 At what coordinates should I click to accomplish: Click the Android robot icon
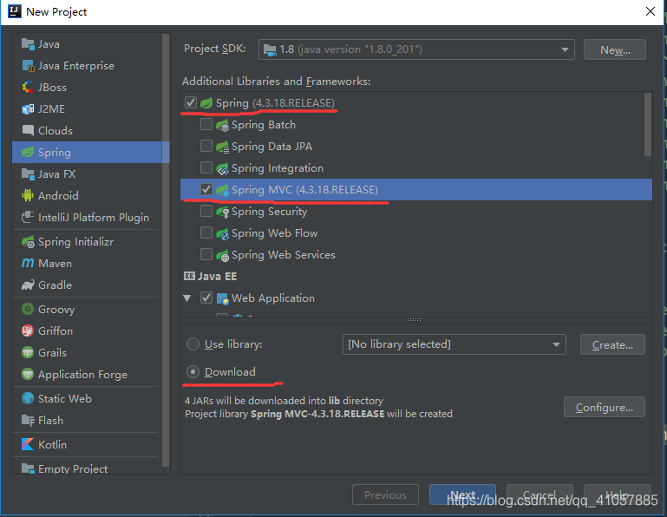pyautogui.click(x=28, y=195)
